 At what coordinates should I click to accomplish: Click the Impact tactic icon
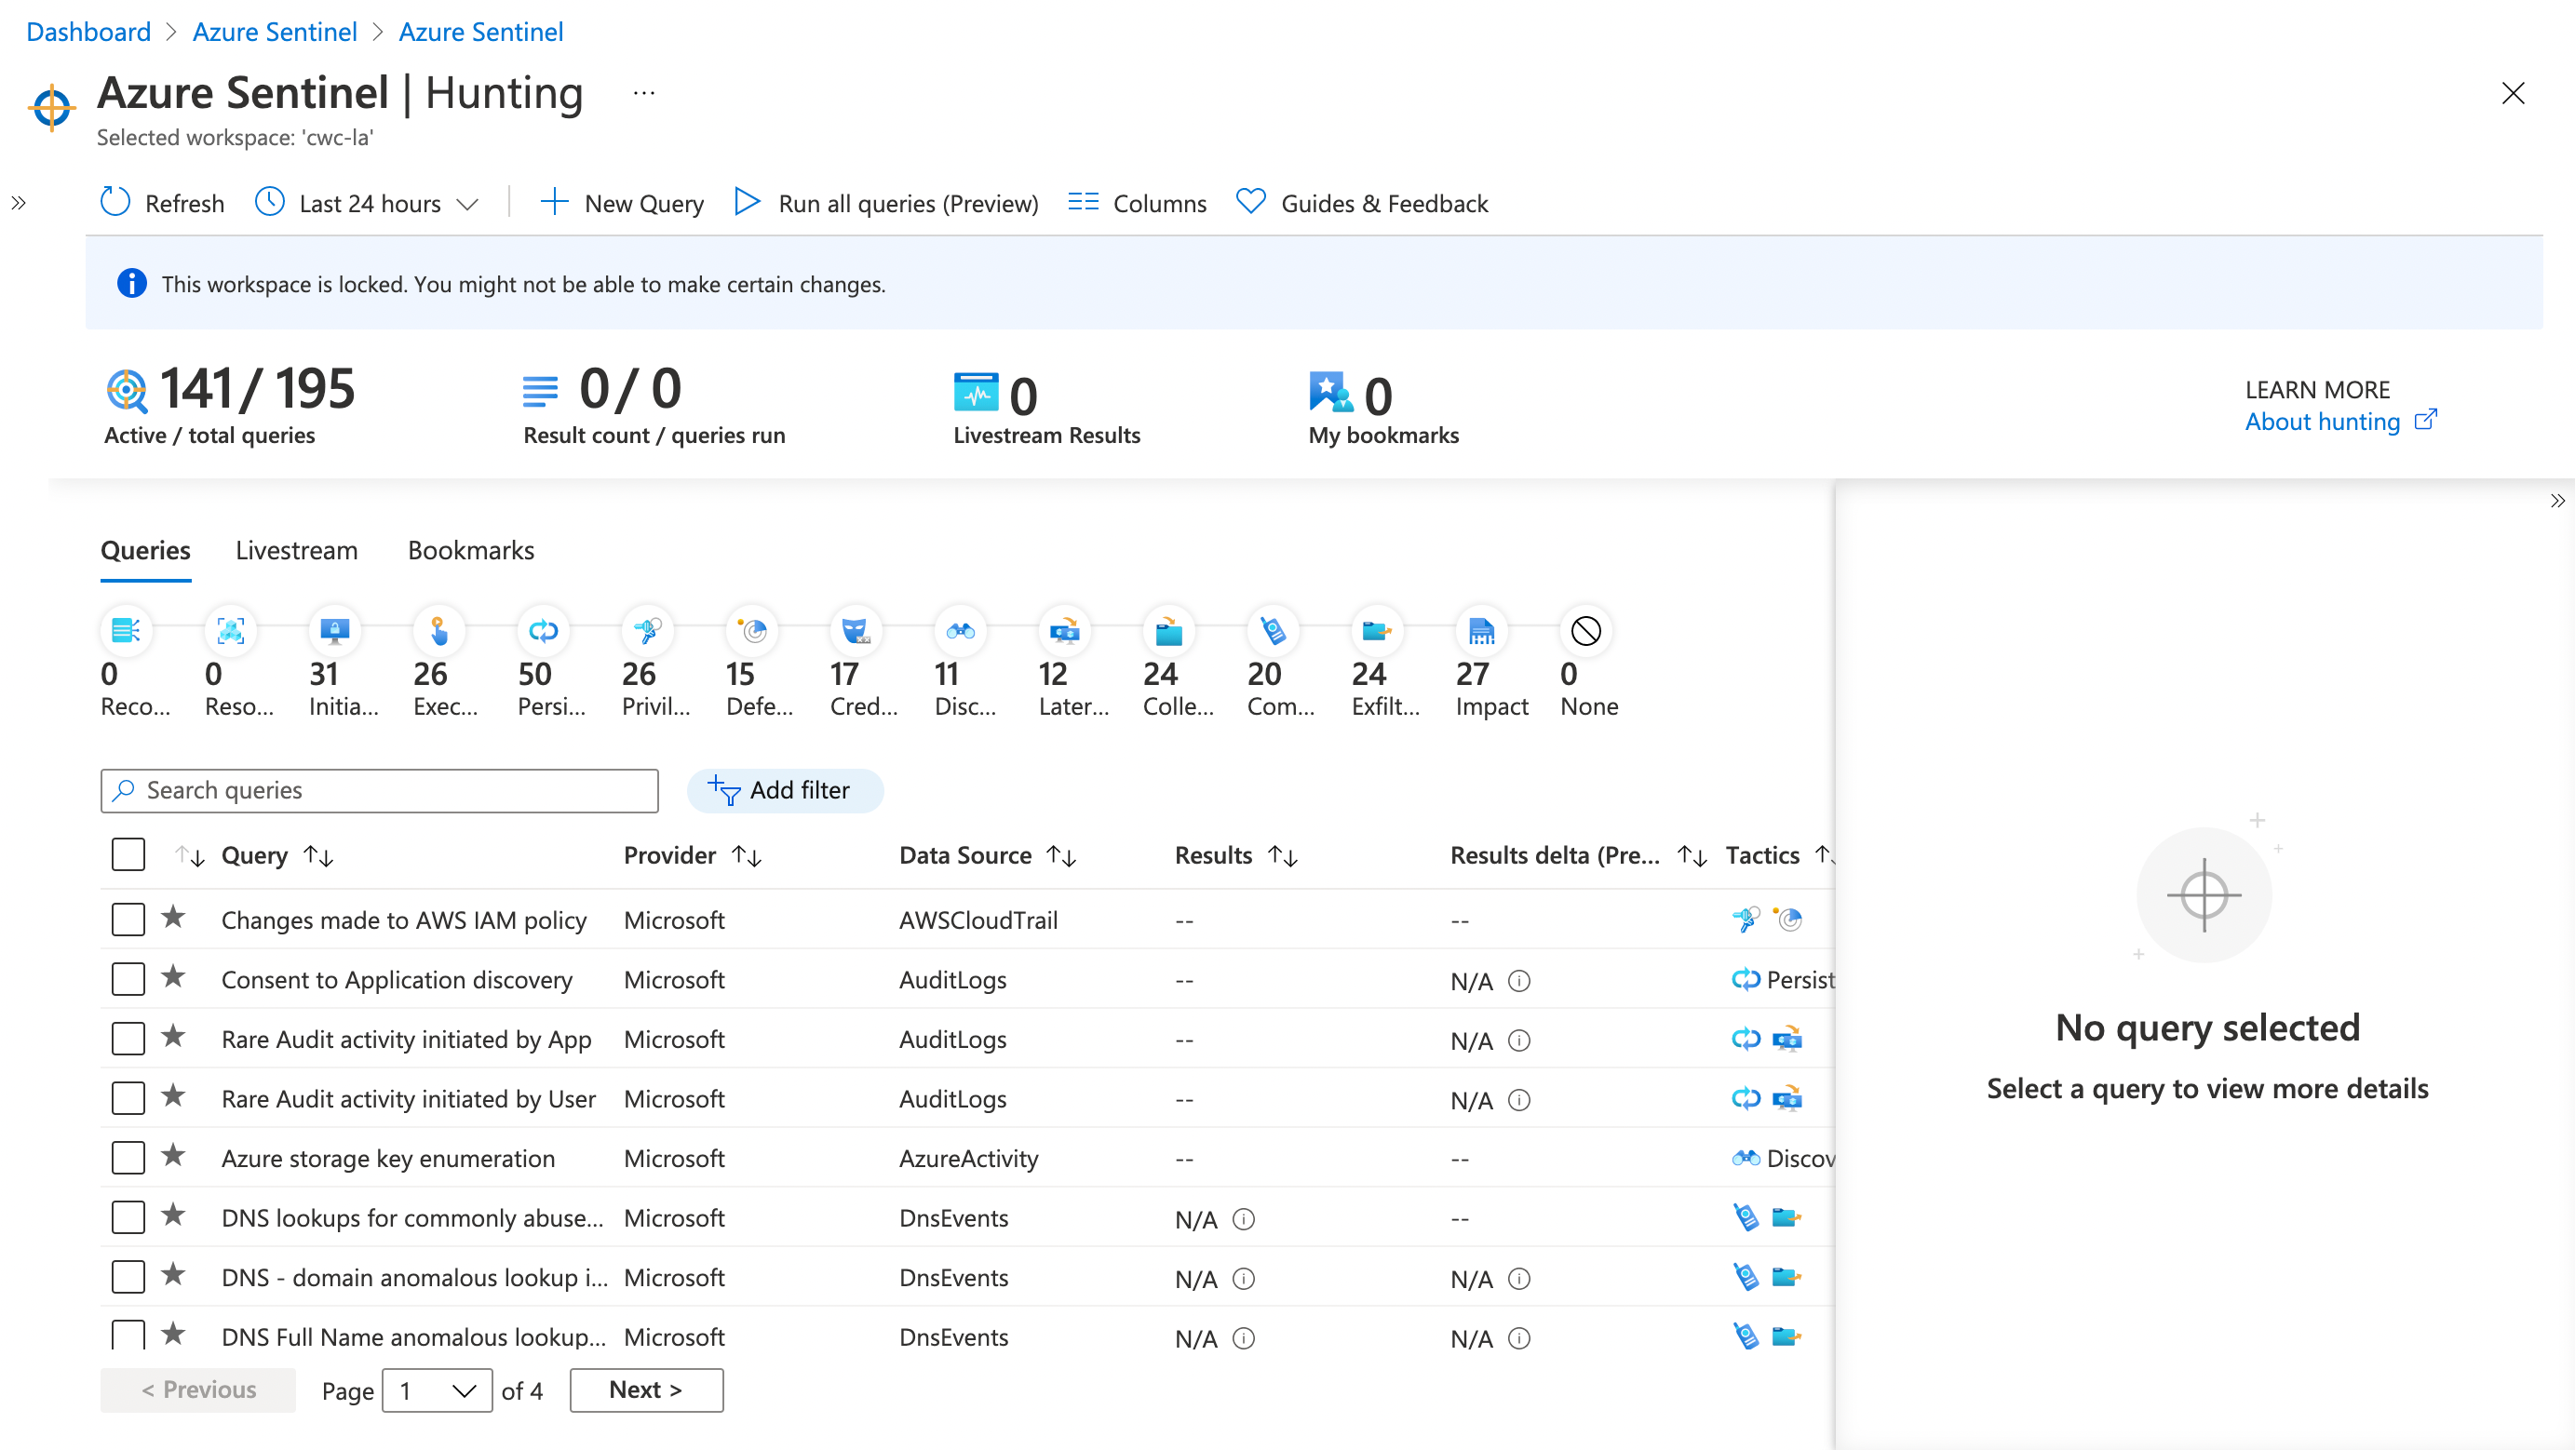(x=1480, y=631)
